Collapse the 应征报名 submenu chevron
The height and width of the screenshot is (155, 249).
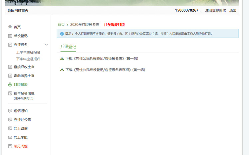46,45
